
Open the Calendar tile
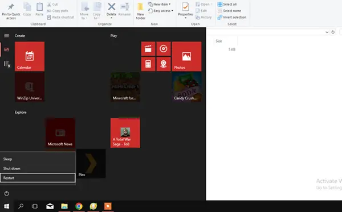30,56
